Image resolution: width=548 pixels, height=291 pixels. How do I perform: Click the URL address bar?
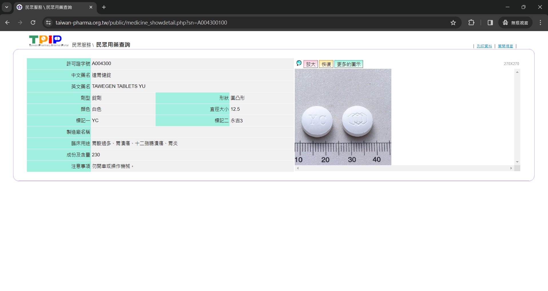click(252, 23)
